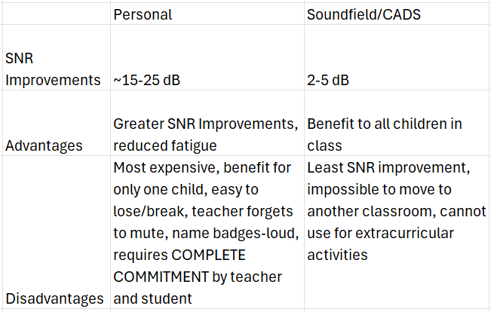Click the 'reduced fatigue' text

point(165,146)
